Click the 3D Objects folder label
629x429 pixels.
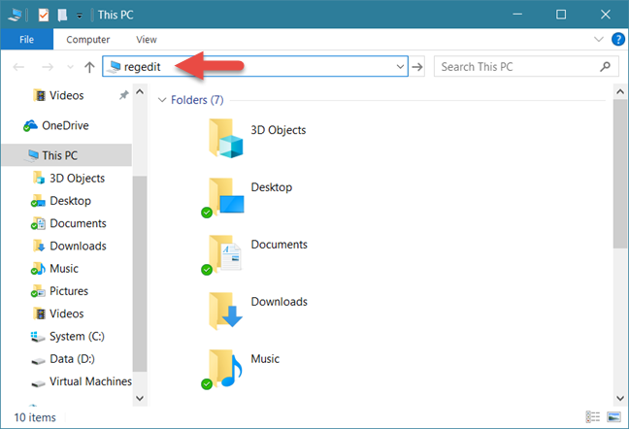pos(279,130)
